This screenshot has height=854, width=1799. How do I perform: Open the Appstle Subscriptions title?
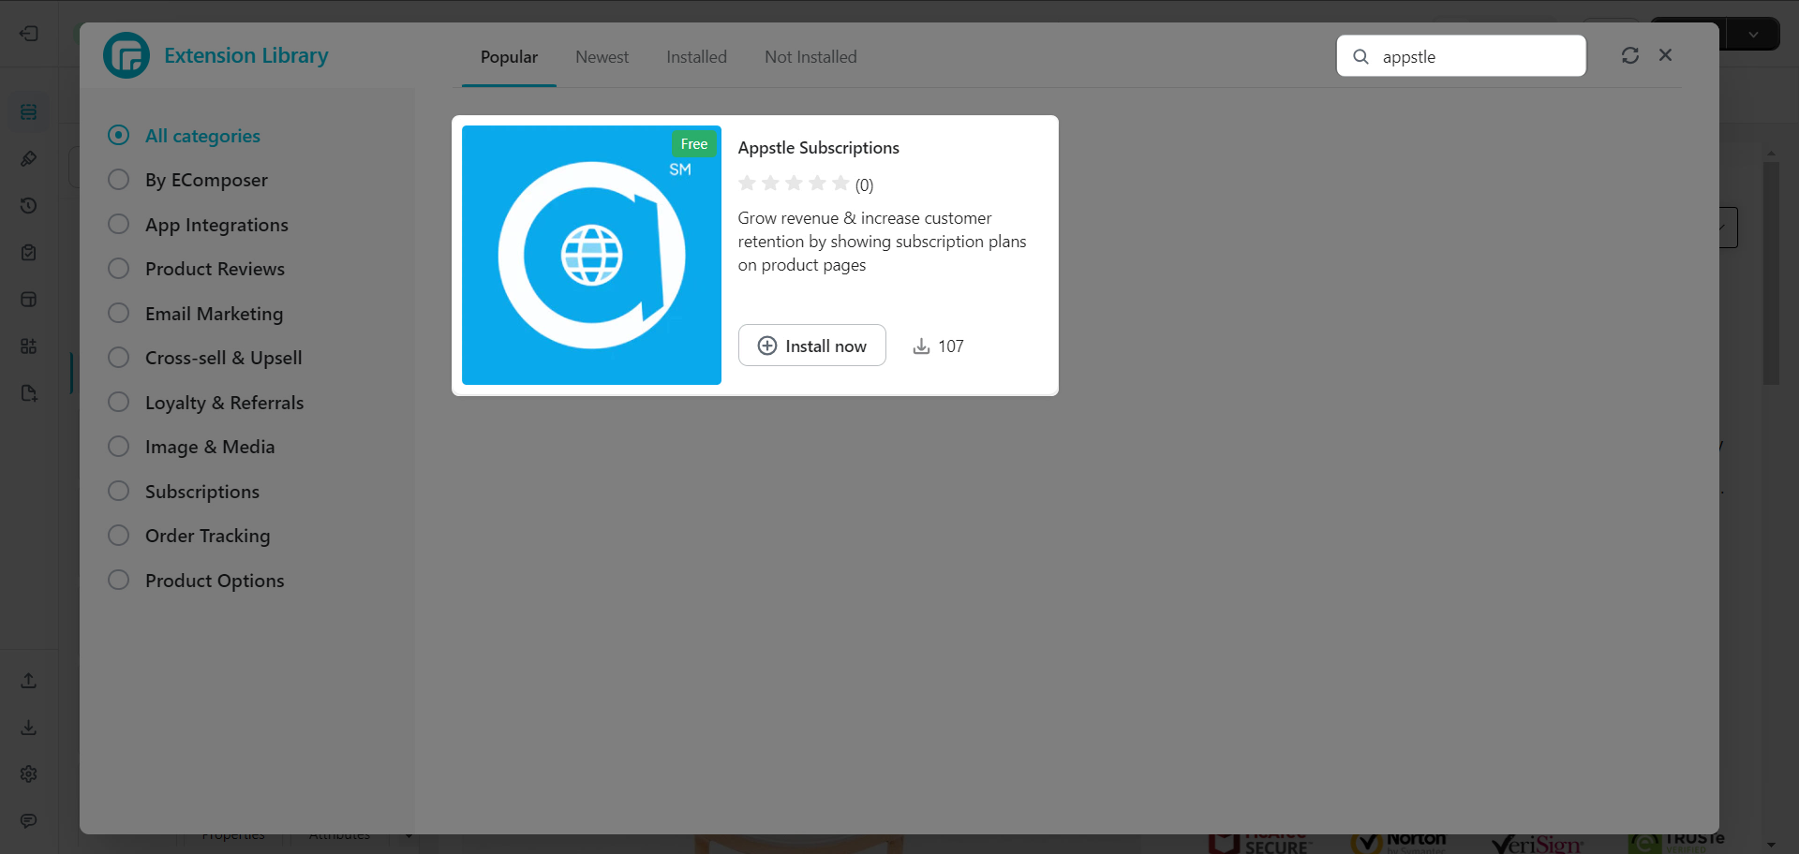pyautogui.click(x=818, y=148)
